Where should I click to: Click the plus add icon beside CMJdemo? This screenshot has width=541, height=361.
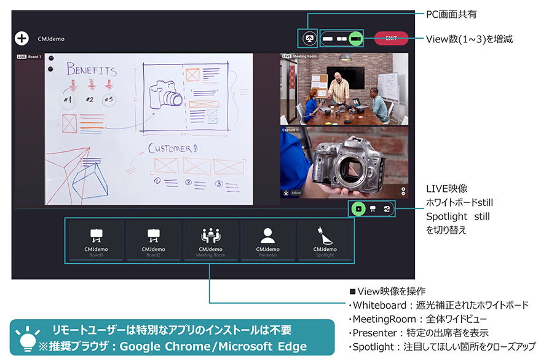(x=22, y=38)
